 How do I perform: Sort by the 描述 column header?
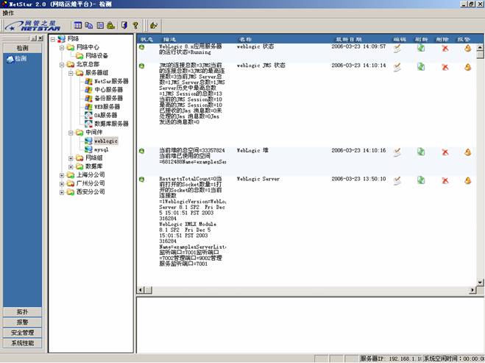[169, 39]
